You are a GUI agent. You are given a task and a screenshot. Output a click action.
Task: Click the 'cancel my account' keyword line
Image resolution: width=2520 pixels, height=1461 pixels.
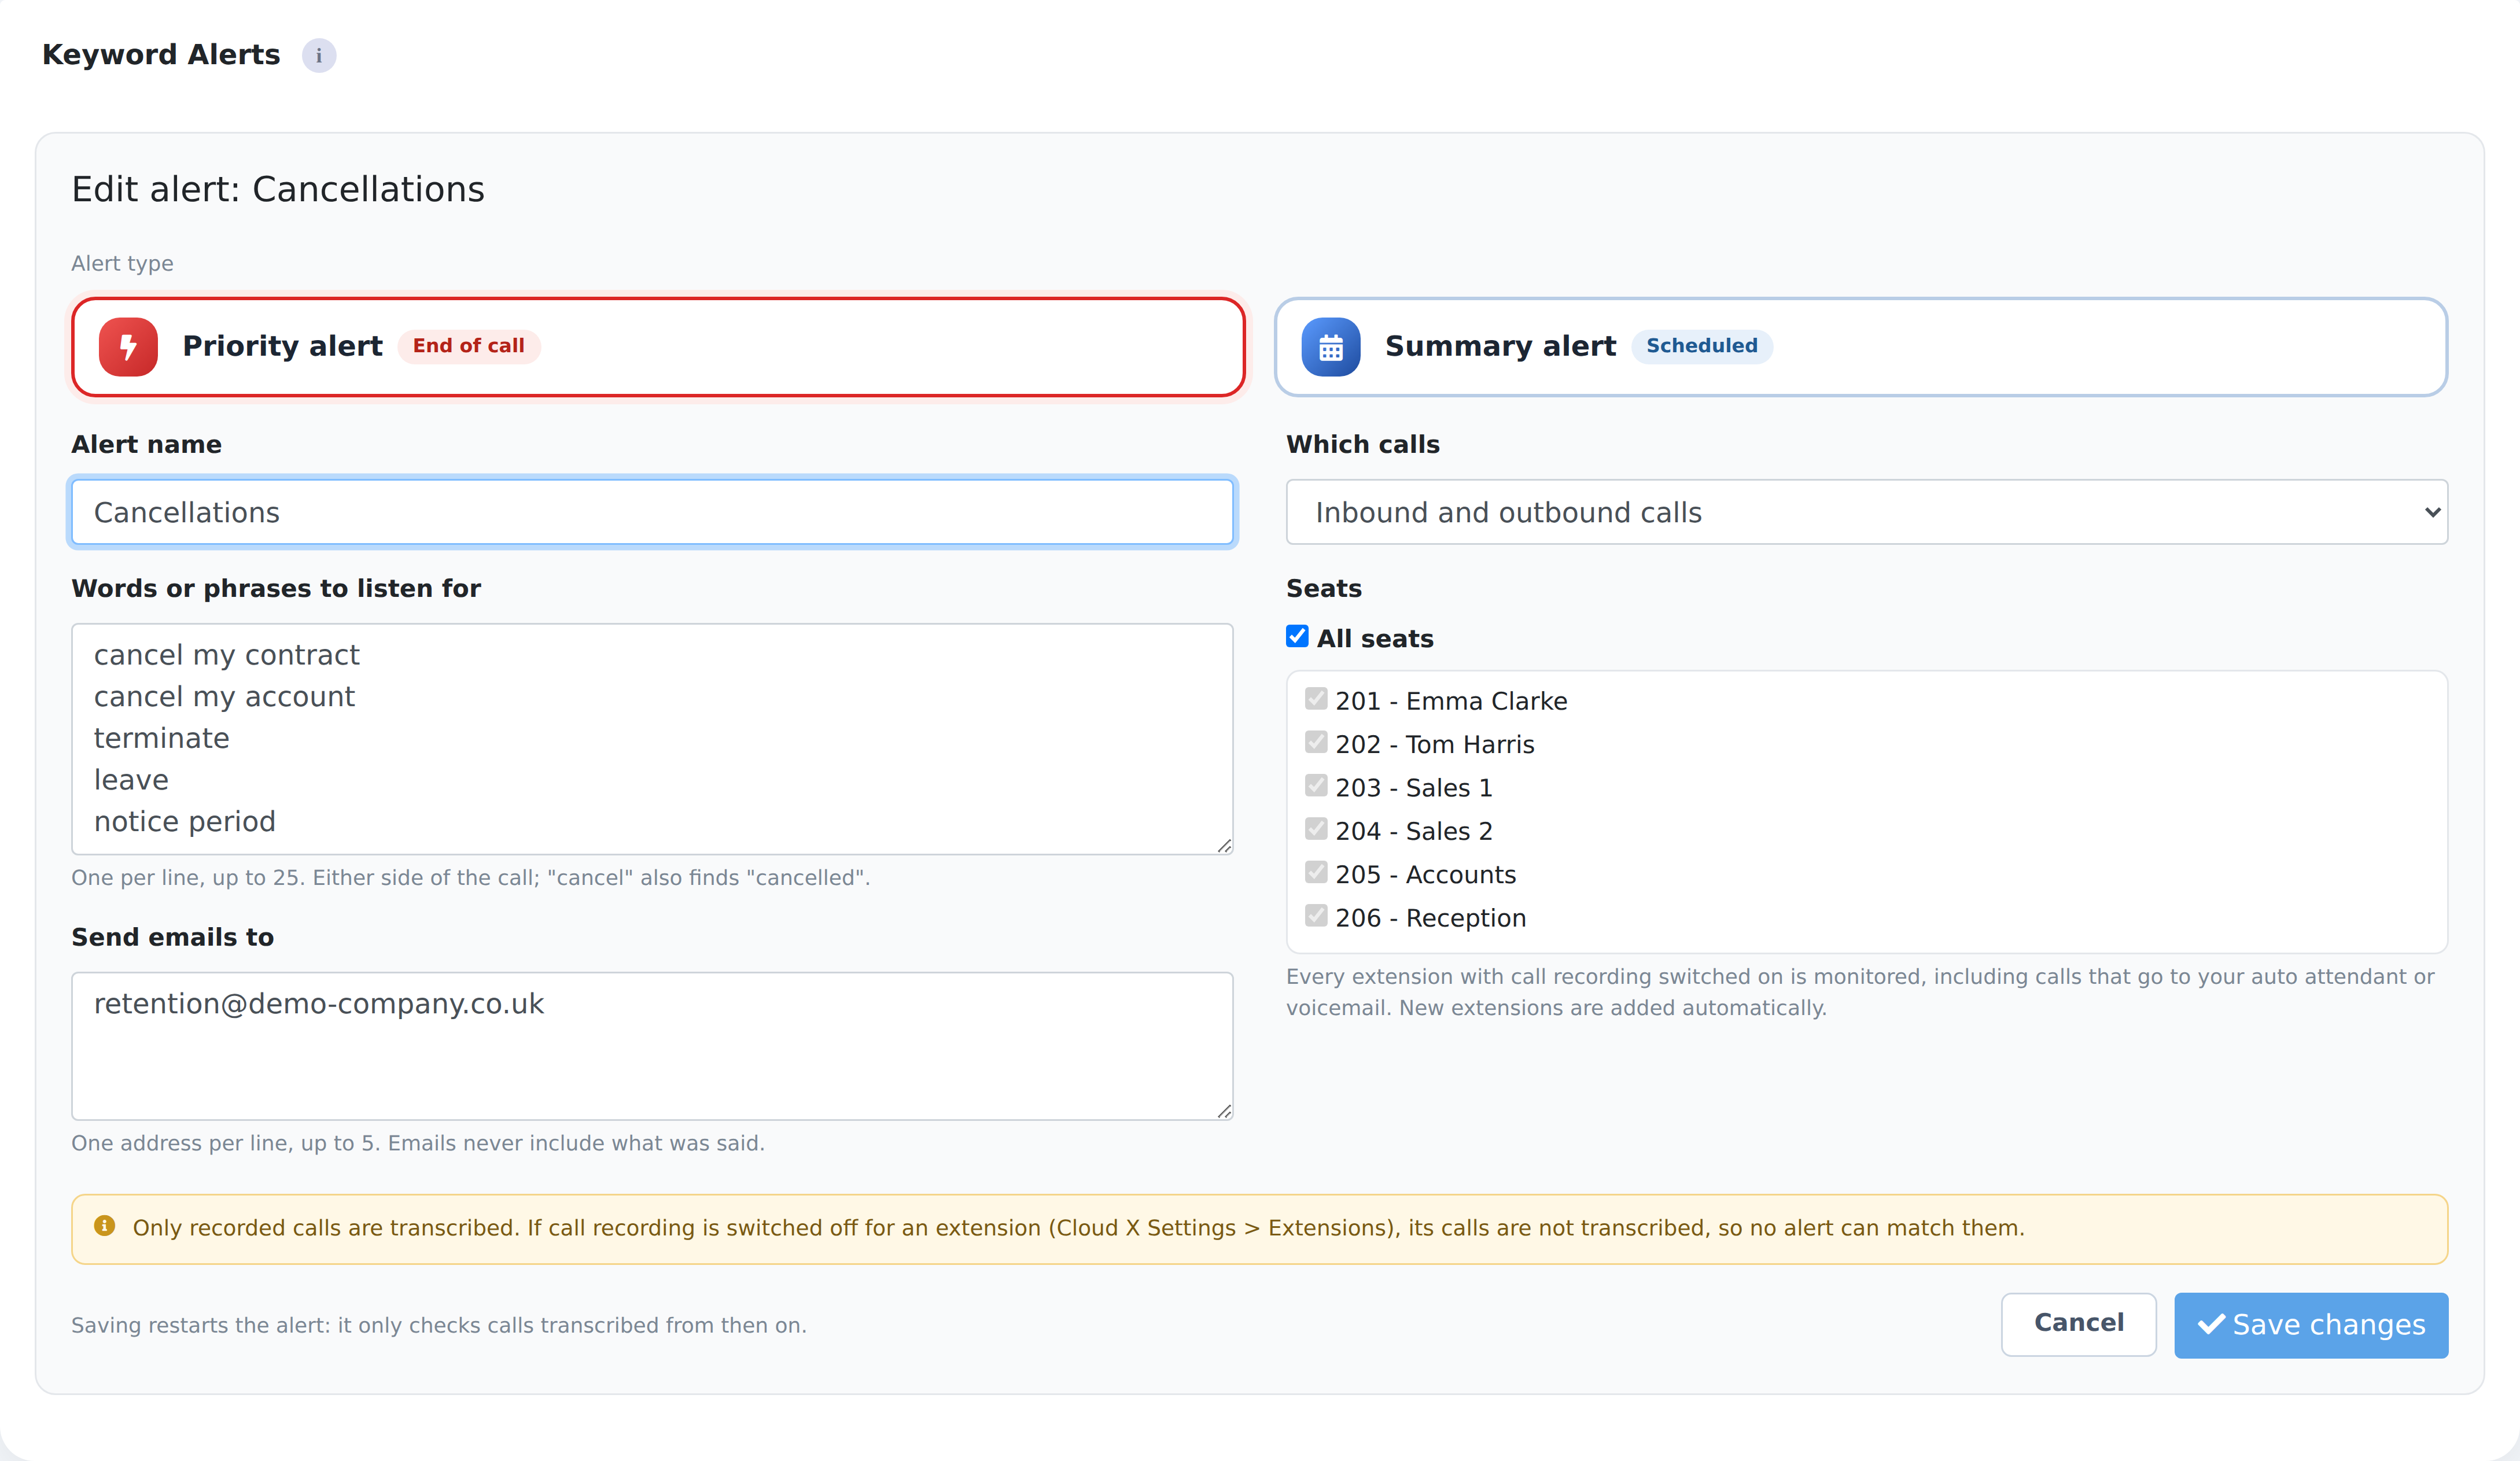click(224, 697)
